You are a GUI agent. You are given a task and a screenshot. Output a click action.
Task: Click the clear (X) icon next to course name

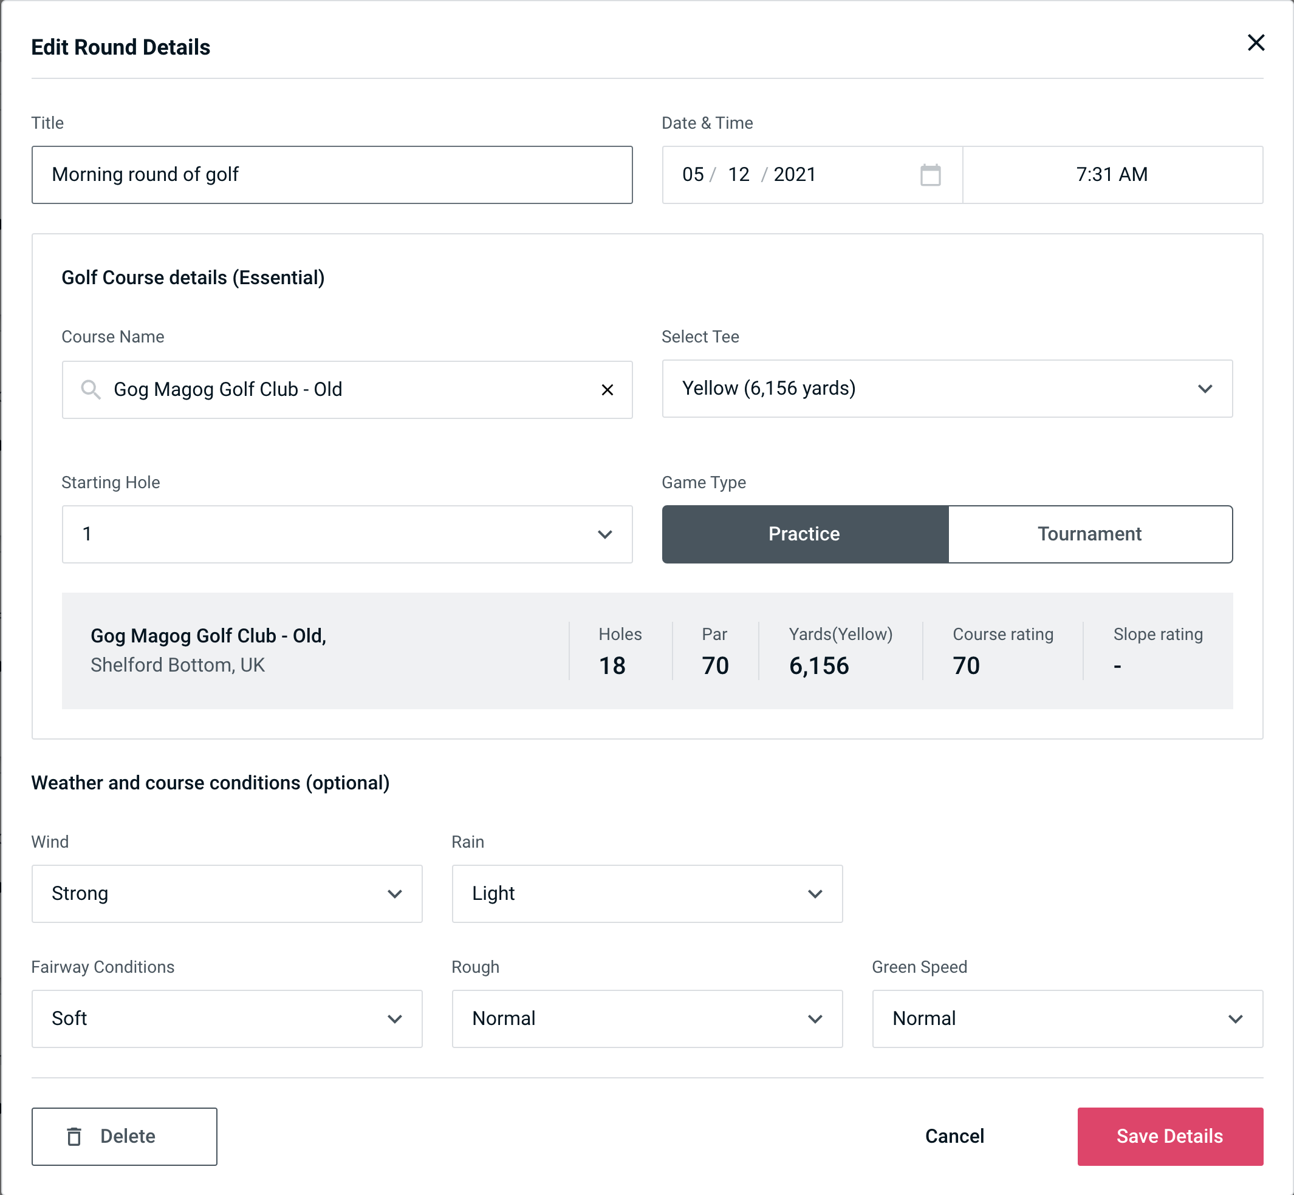click(x=608, y=389)
